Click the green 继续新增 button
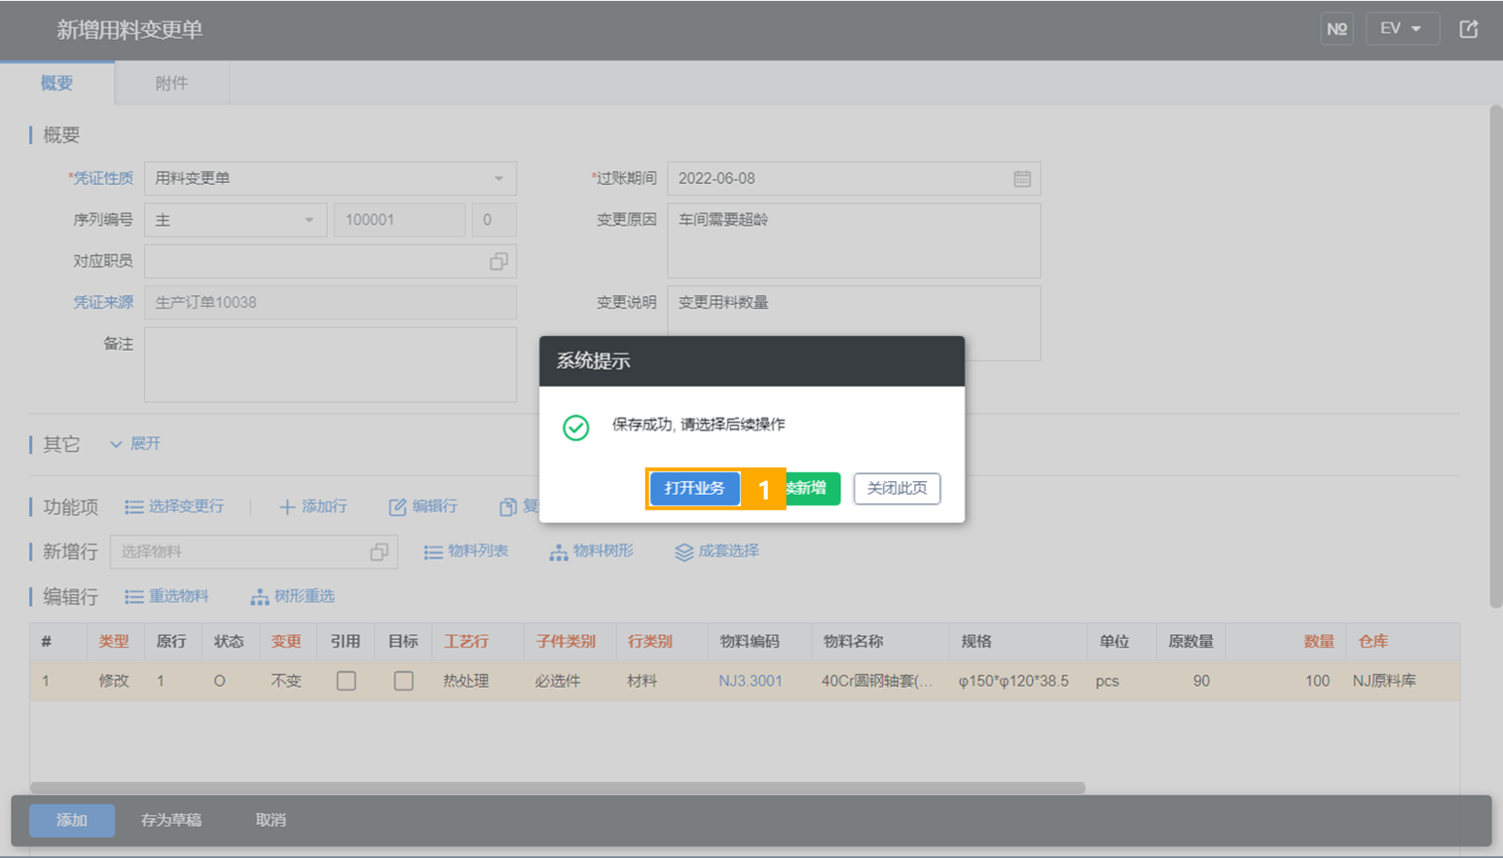Viewport: 1503px width, 858px height. pos(812,488)
